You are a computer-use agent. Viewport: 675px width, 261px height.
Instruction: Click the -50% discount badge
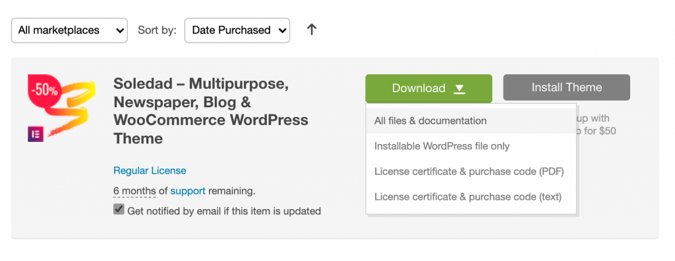coord(45,91)
